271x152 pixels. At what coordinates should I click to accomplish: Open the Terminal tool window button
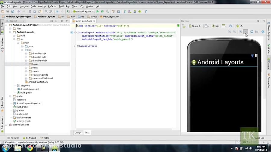point(13,138)
